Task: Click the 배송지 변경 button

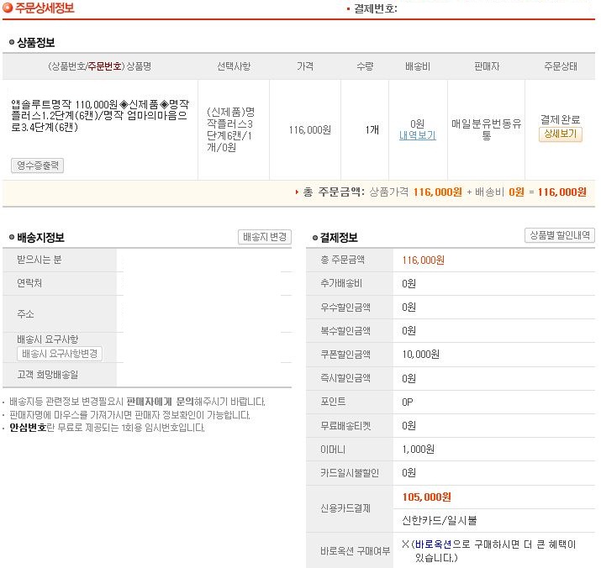Action: 265,237
